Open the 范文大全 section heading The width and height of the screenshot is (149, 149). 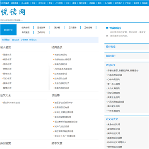coord(5,95)
